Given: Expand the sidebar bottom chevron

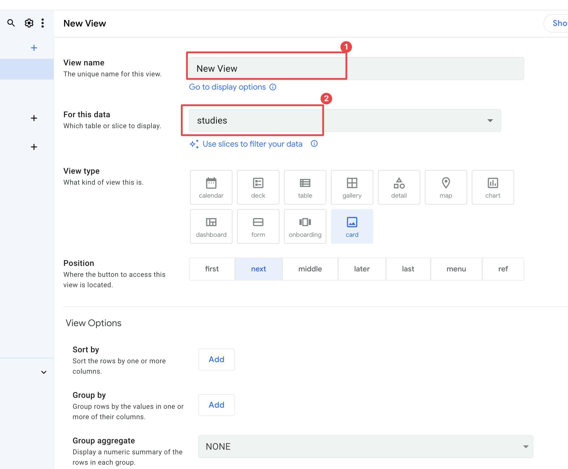Looking at the screenshot, I should pyautogui.click(x=44, y=372).
